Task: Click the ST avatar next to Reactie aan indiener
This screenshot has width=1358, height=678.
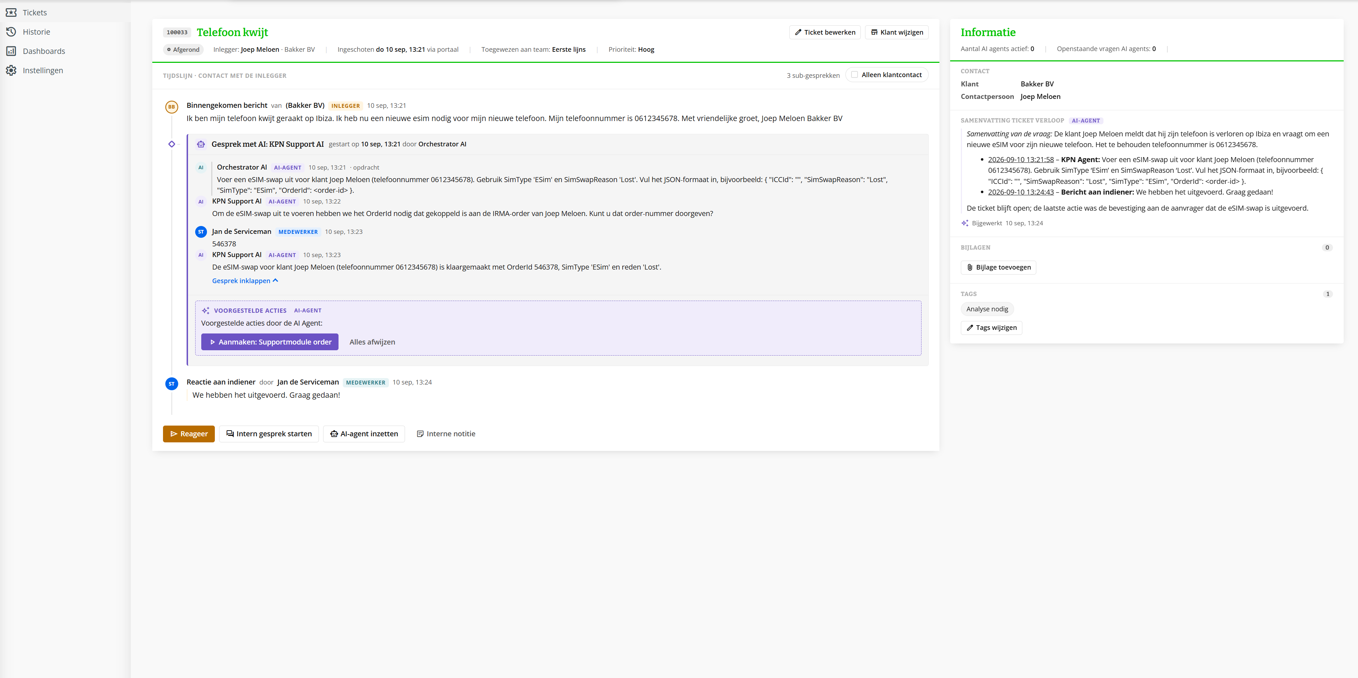Action: (x=171, y=384)
